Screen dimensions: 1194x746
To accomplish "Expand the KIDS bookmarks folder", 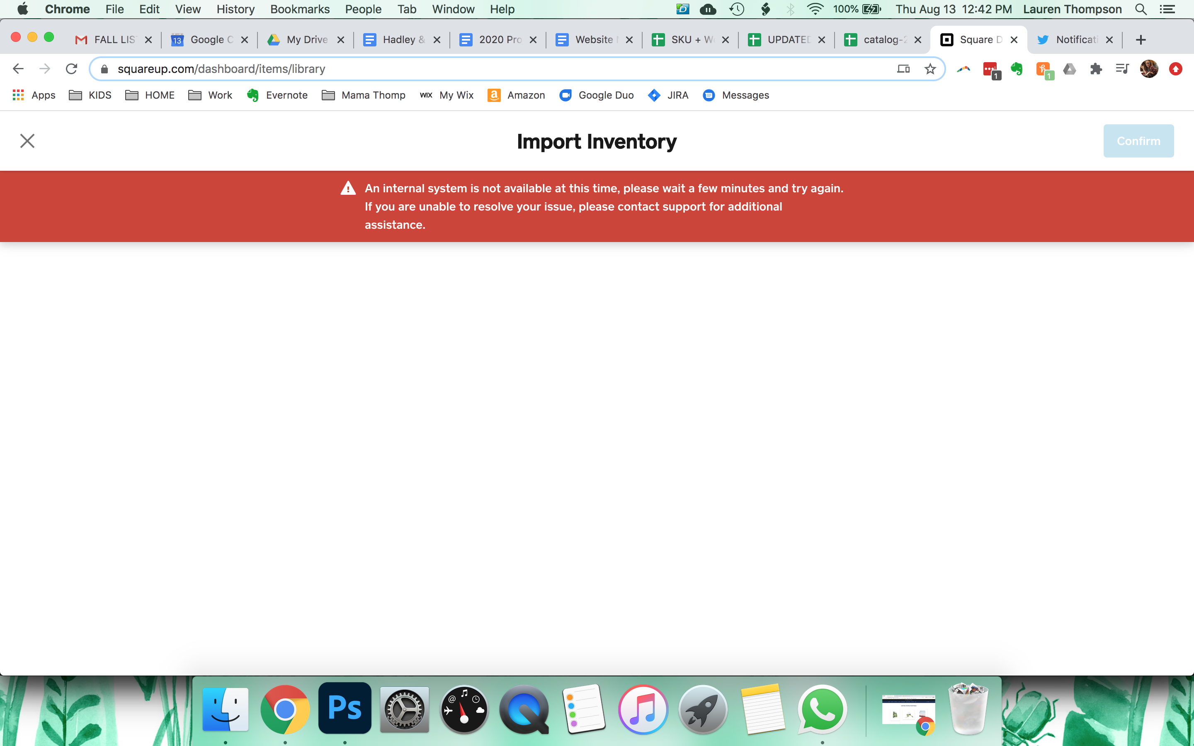I will [x=90, y=95].
